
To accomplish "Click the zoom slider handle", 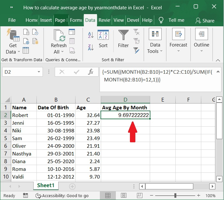I will point(175,196).
